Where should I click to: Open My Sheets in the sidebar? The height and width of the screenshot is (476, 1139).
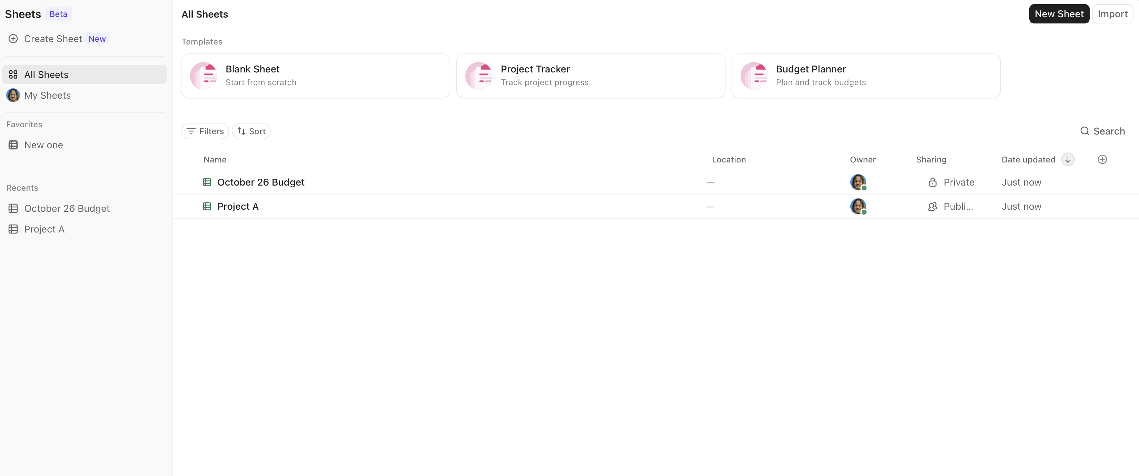(x=85, y=96)
